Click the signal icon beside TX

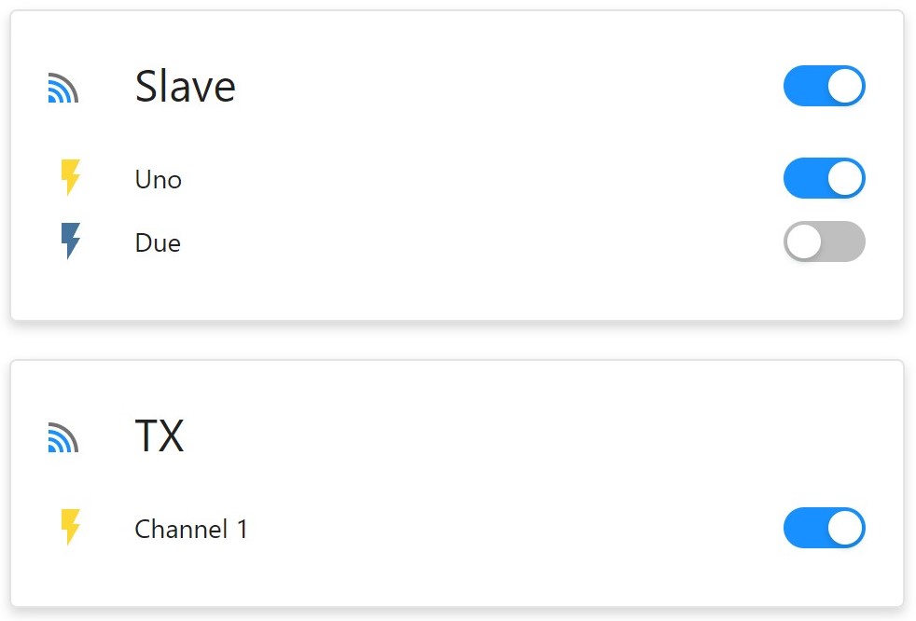tap(63, 437)
